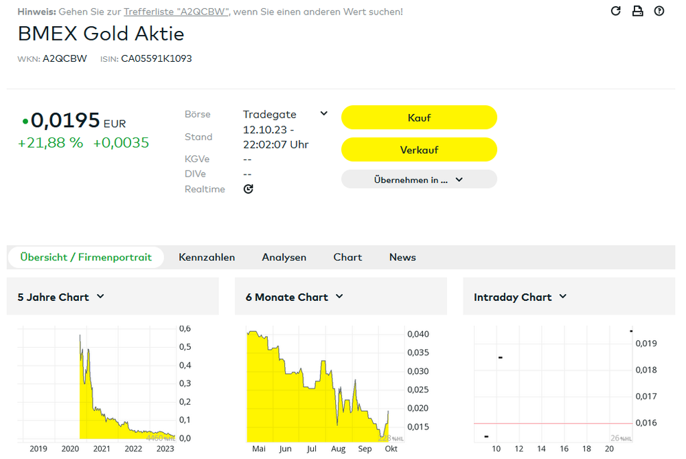Open the Tradegate exchange dropdown
The image size is (686, 459).
click(x=285, y=114)
